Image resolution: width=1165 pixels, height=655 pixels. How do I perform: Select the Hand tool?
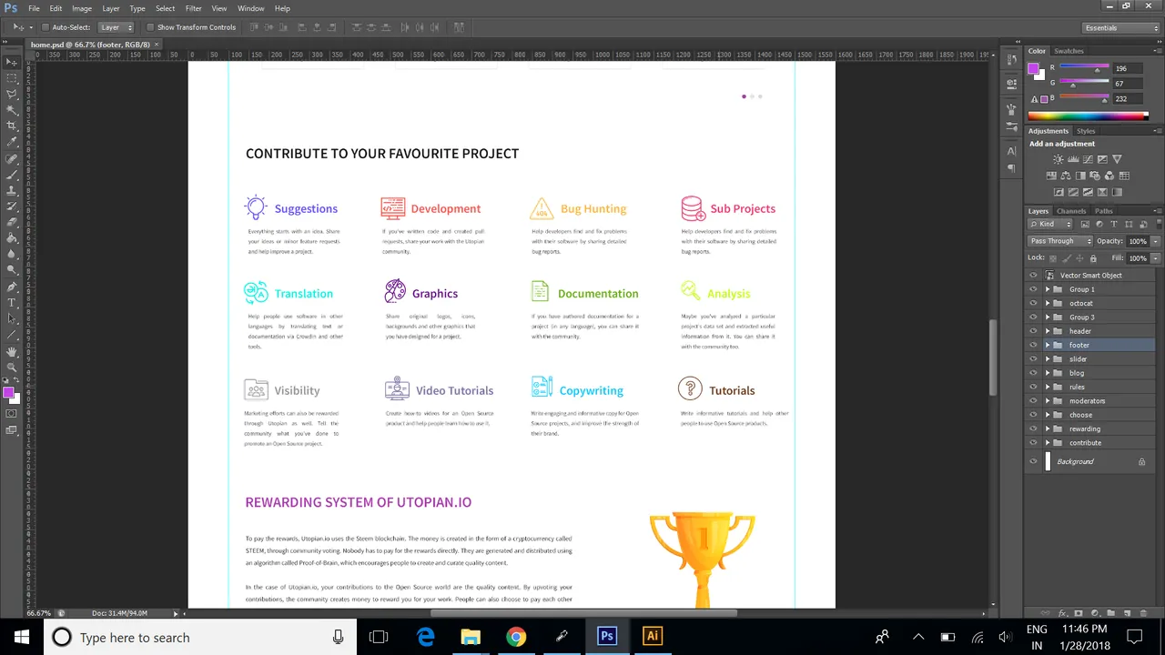[x=11, y=351]
